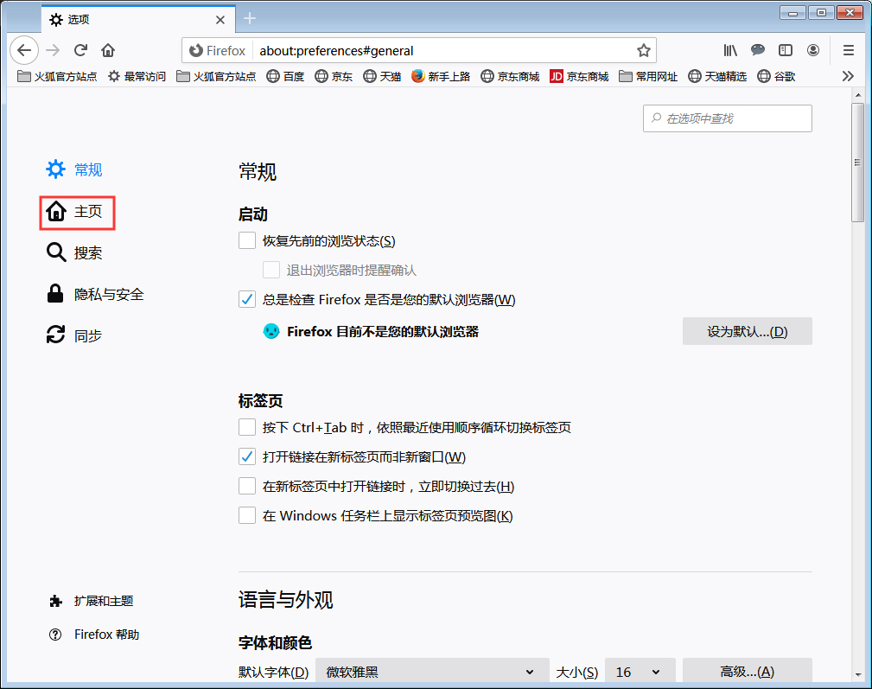Uncheck 总是检查 Firefox 默认浏览器
This screenshot has width=872, height=689.
click(x=246, y=299)
